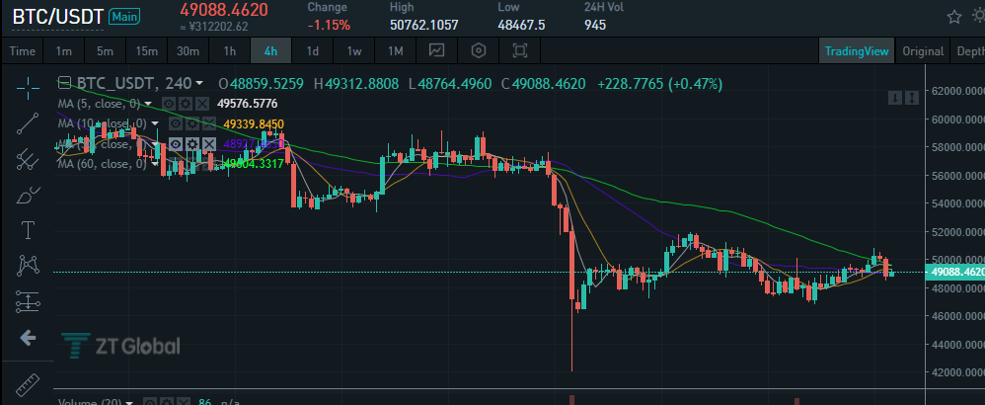
Task: Click the Change value -1.15%
Action: [x=330, y=25]
